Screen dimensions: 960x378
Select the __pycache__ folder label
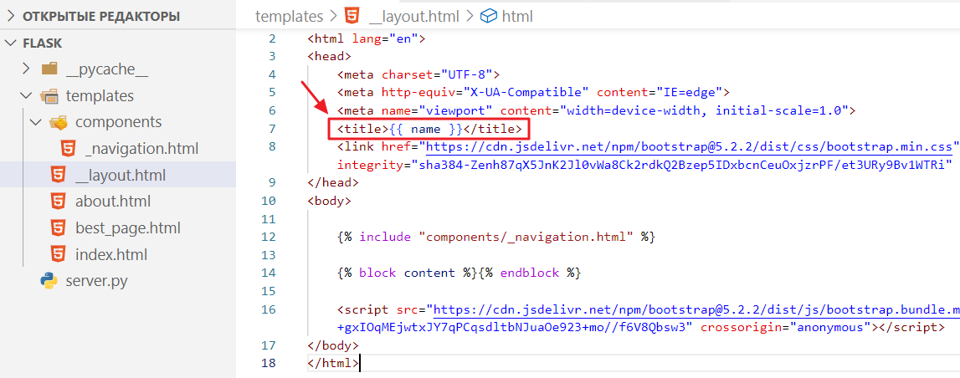coord(107,69)
